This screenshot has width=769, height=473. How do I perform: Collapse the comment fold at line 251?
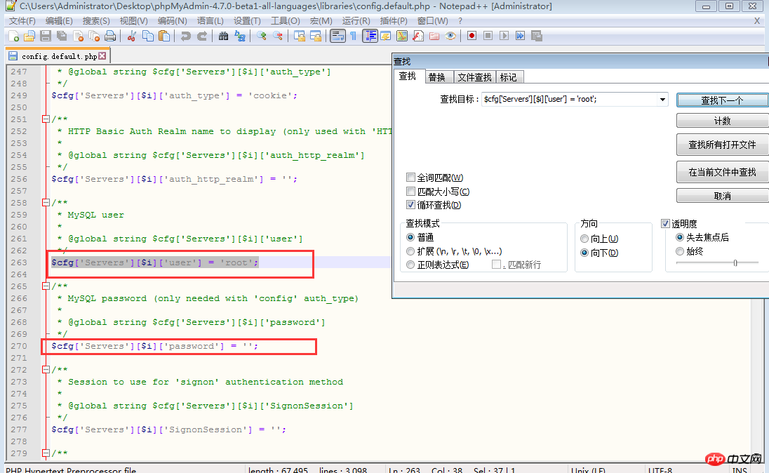46,119
